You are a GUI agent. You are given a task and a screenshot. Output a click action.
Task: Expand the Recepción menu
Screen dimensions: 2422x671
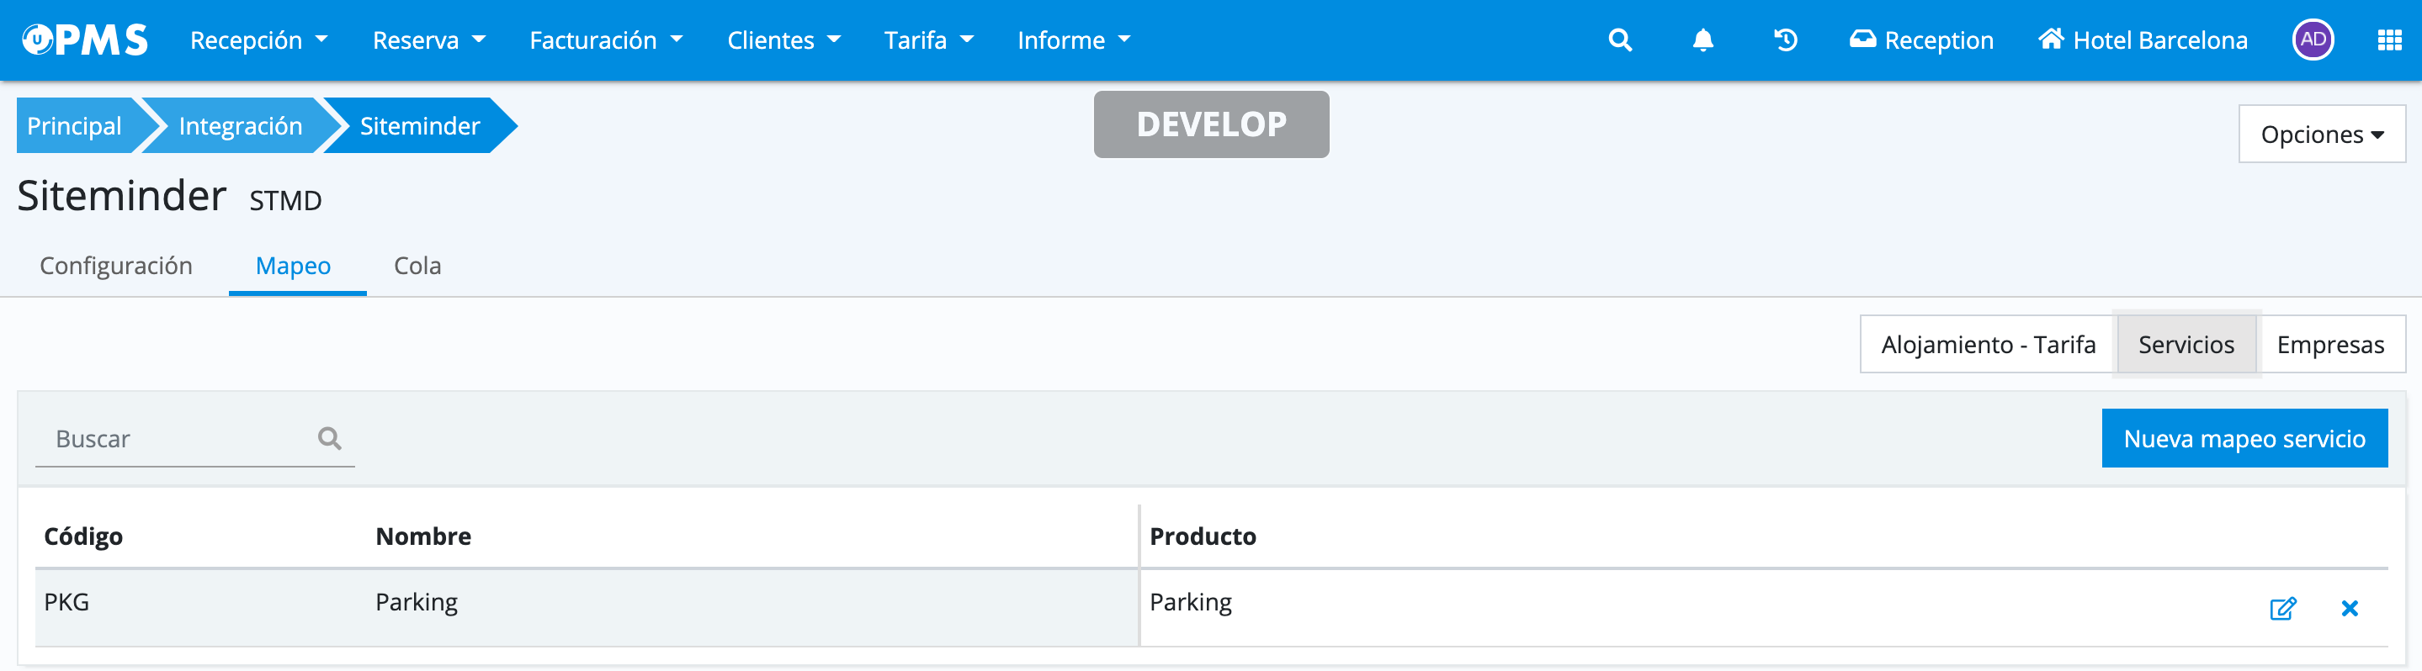[258, 40]
